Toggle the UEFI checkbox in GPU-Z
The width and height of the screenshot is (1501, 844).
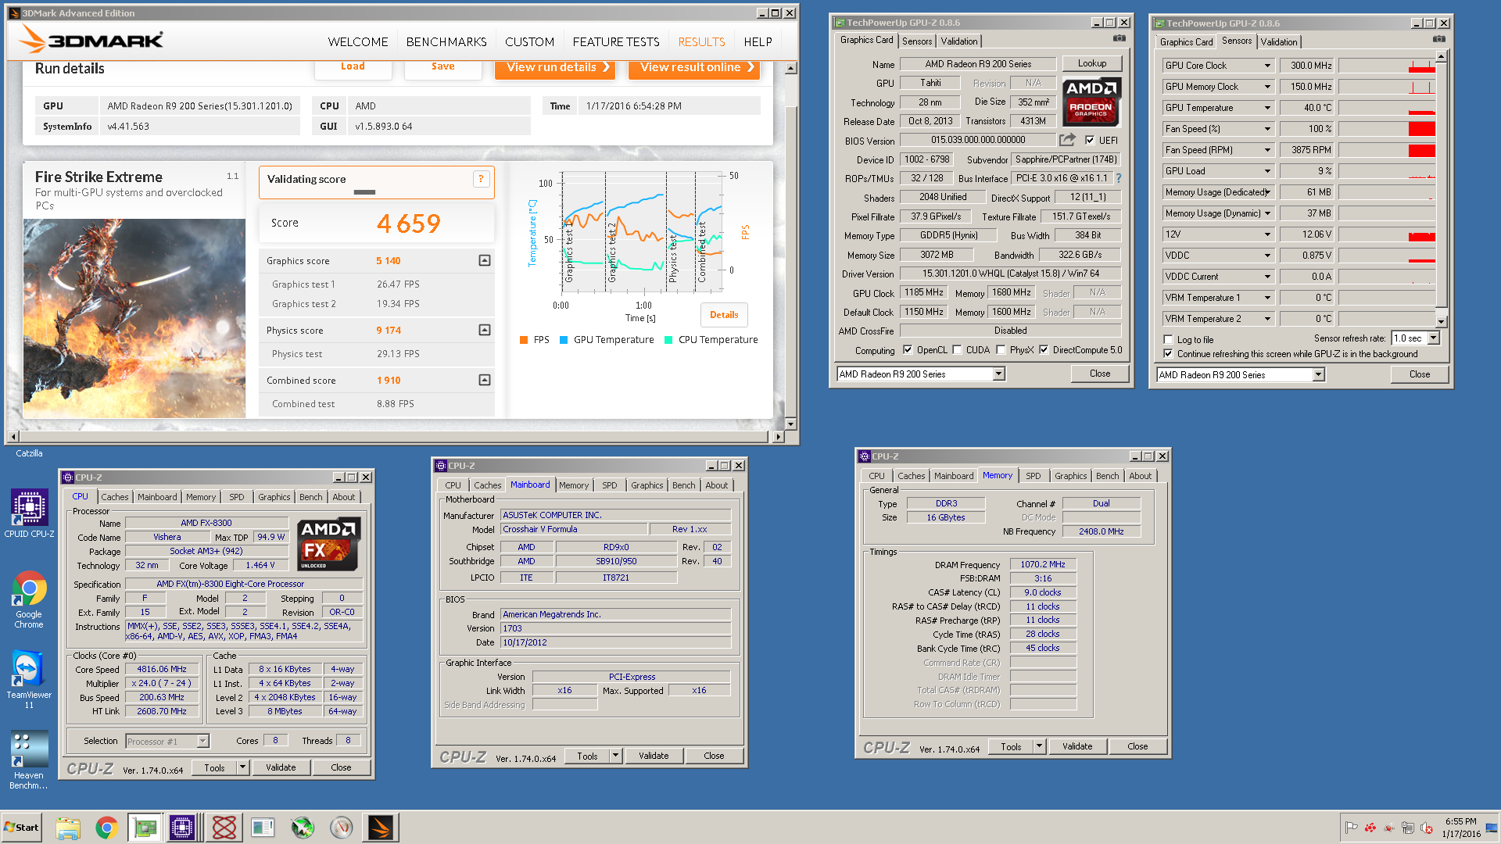click(x=1090, y=141)
